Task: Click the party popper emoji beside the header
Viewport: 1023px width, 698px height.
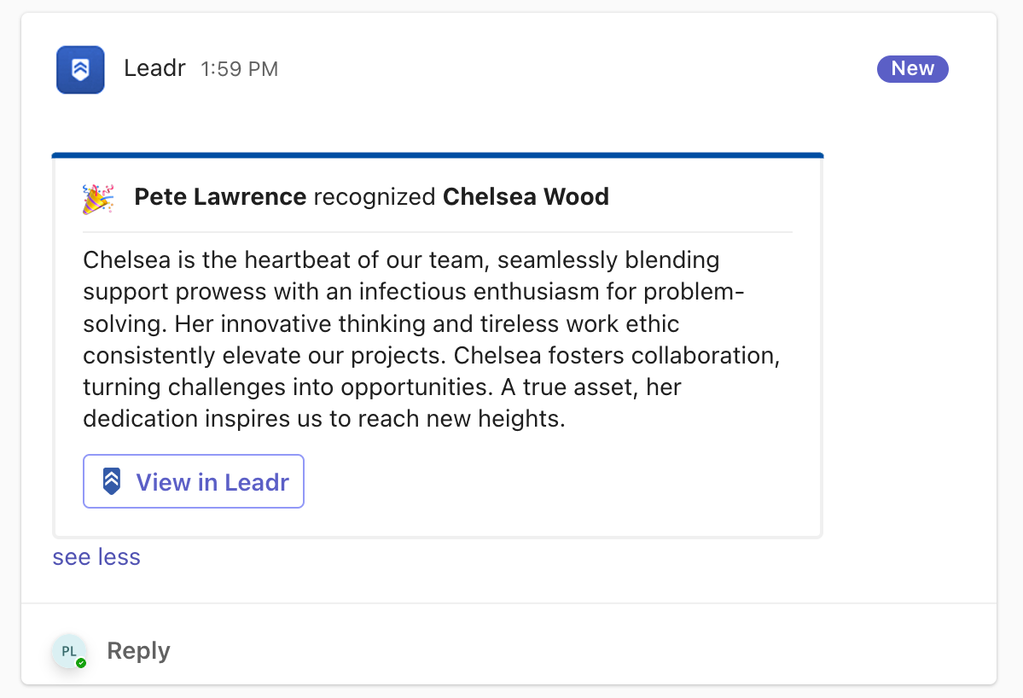Action: (x=98, y=196)
